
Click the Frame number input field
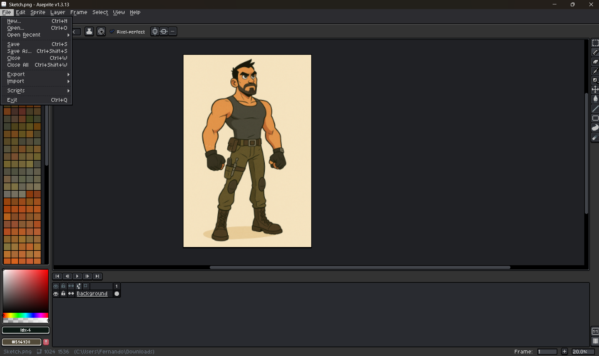click(x=547, y=352)
